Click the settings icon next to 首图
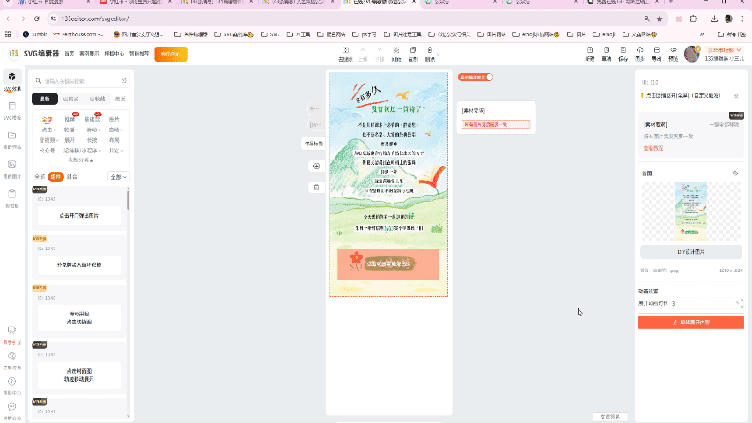This screenshot has width=752, height=423. [735, 174]
